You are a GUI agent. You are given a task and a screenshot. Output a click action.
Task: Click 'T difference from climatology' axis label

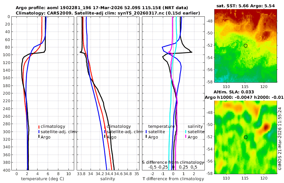coord(173,179)
